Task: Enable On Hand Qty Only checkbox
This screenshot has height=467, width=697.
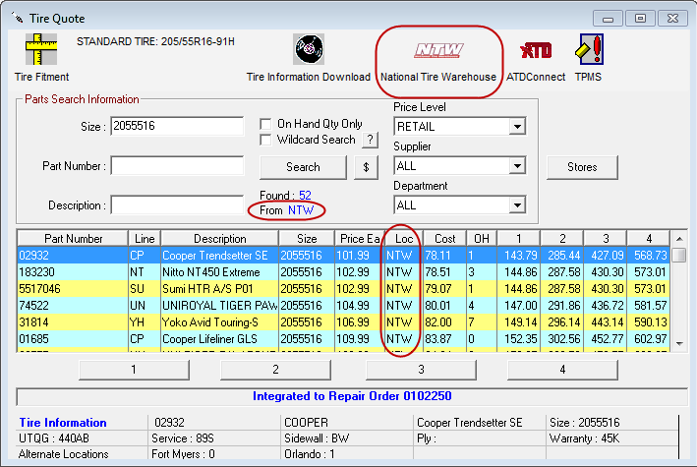Action: 265,124
